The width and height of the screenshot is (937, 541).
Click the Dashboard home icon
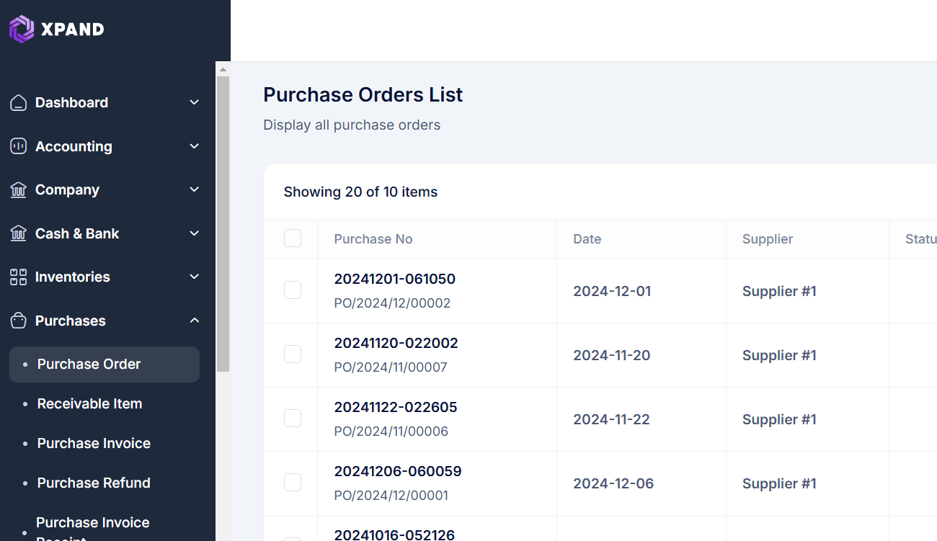point(19,103)
